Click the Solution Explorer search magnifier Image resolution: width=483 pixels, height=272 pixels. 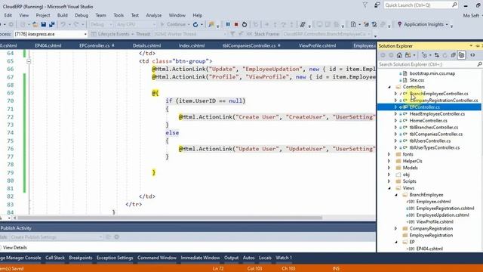(x=479, y=64)
